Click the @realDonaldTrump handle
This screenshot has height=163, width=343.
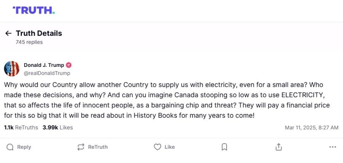47,73
